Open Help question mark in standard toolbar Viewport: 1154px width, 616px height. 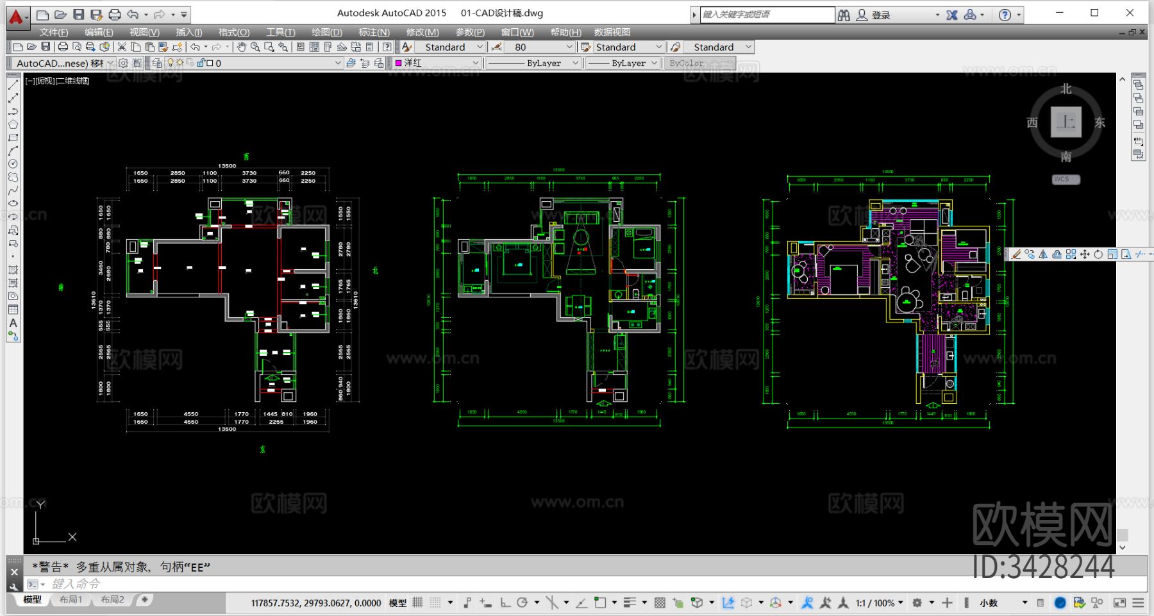[x=387, y=47]
